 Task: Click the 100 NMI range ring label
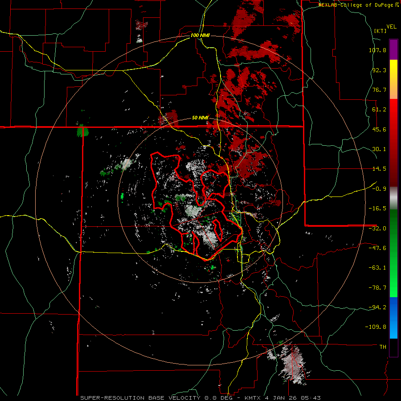pyautogui.click(x=200, y=35)
